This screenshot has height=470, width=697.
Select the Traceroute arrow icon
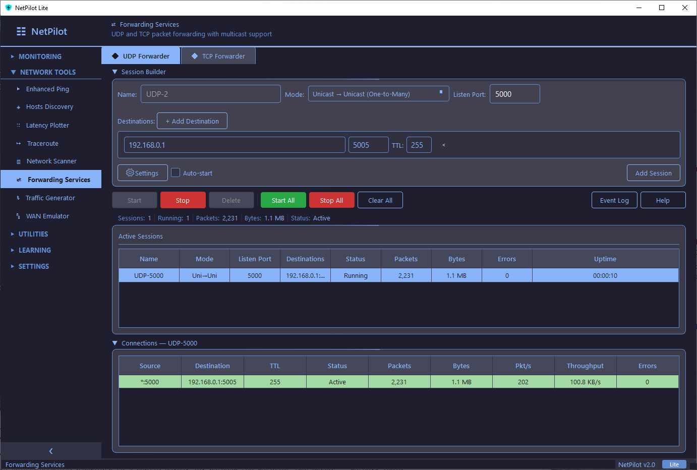click(19, 143)
